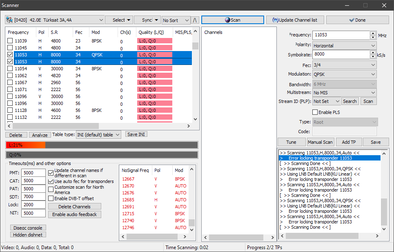Screen dimensions: 394x252
Task: Click the PMT timeout input field
Action: [x=33, y=173]
